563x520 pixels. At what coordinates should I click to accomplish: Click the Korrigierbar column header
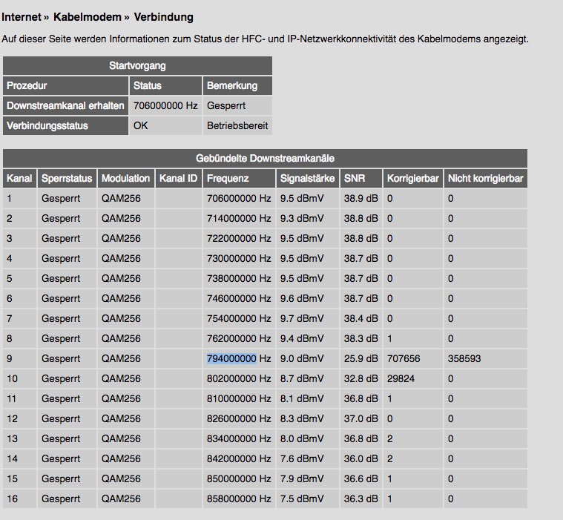click(412, 178)
